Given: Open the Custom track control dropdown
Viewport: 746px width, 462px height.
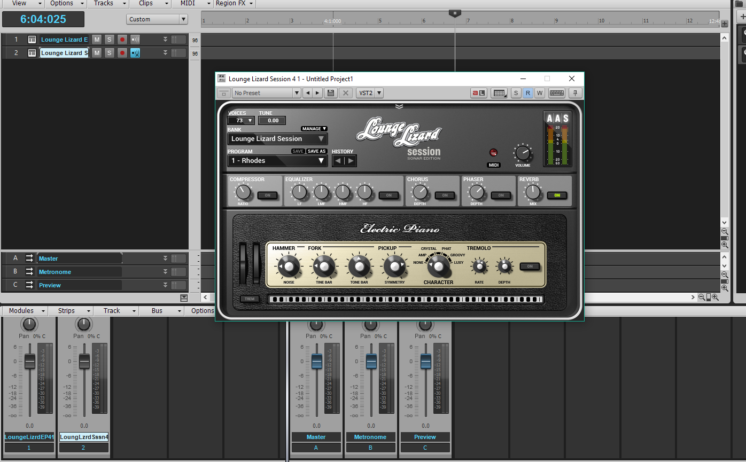Looking at the screenshot, I should tap(157, 19).
